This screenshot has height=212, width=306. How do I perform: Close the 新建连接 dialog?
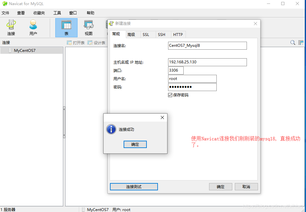(255, 24)
